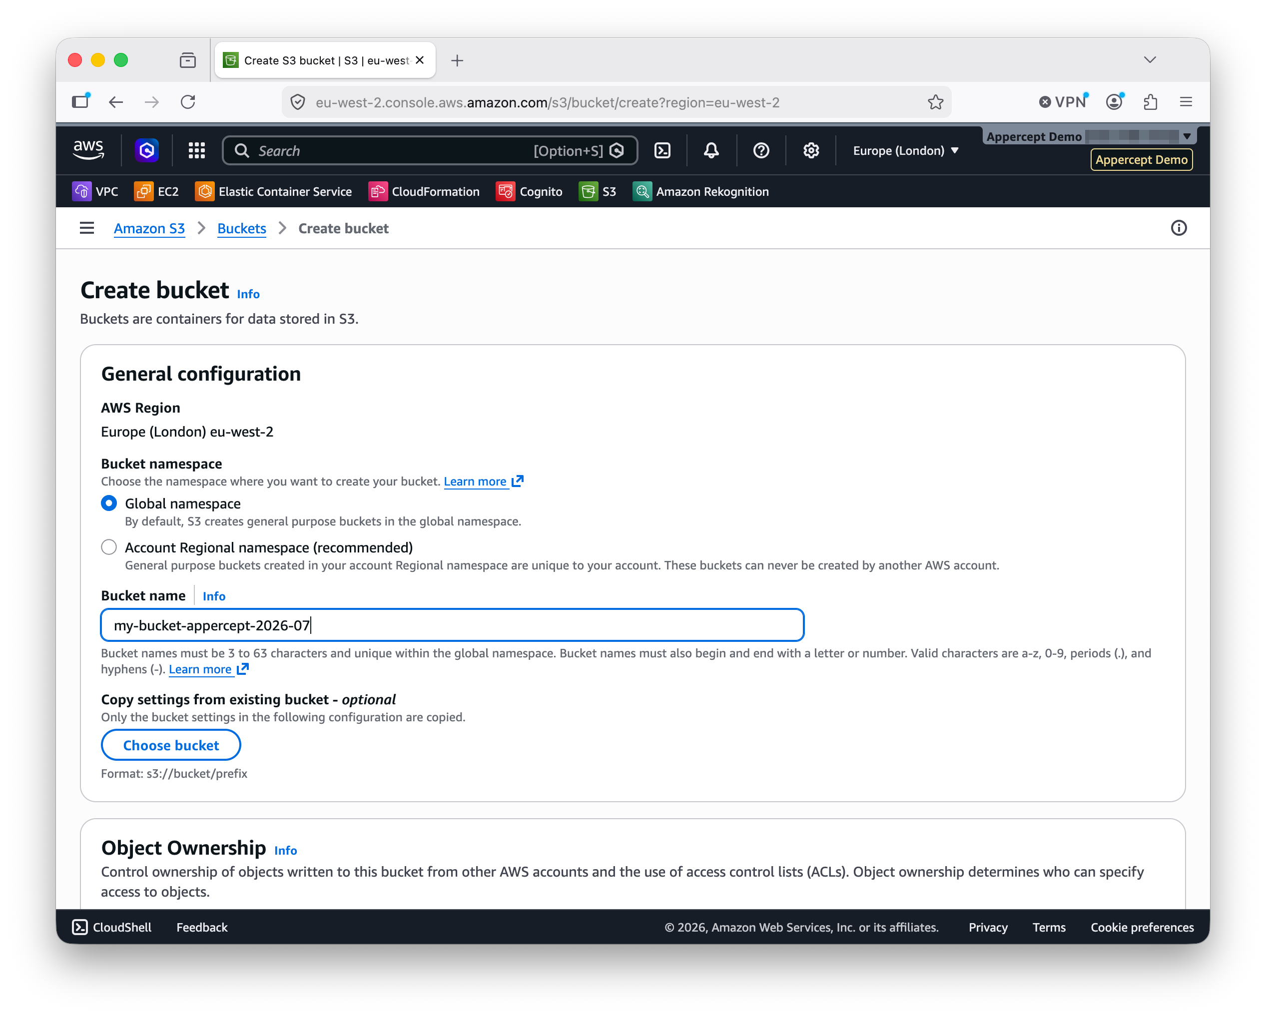This screenshot has height=1018, width=1266.
Task: Open the notifications bell
Action: [711, 151]
